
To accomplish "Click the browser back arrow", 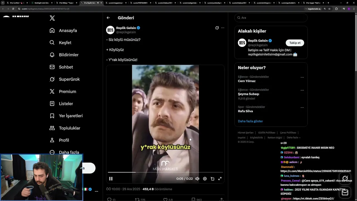I will pyautogui.click(x=3, y=9).
